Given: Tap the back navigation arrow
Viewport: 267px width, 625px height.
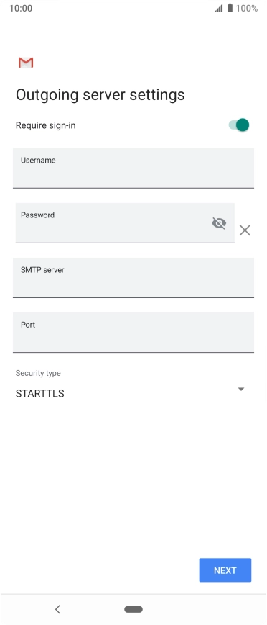Looking at the screenshot, I should (x=58, y=609).
